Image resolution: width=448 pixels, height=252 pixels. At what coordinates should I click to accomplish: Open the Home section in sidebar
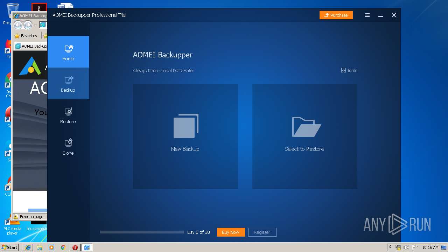[68, 52]
